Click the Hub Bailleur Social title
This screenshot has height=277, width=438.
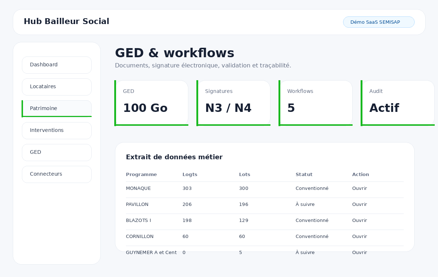66,22
